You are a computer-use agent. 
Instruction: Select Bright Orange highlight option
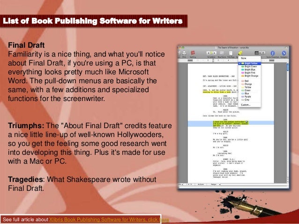click(249, 76)
